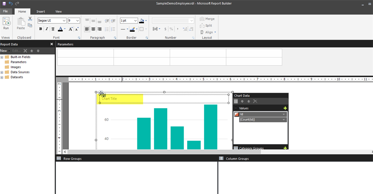This screenshot has height=194, width=373.
Task: Apply thousands separator comma format
Action: tap(178, 29)
